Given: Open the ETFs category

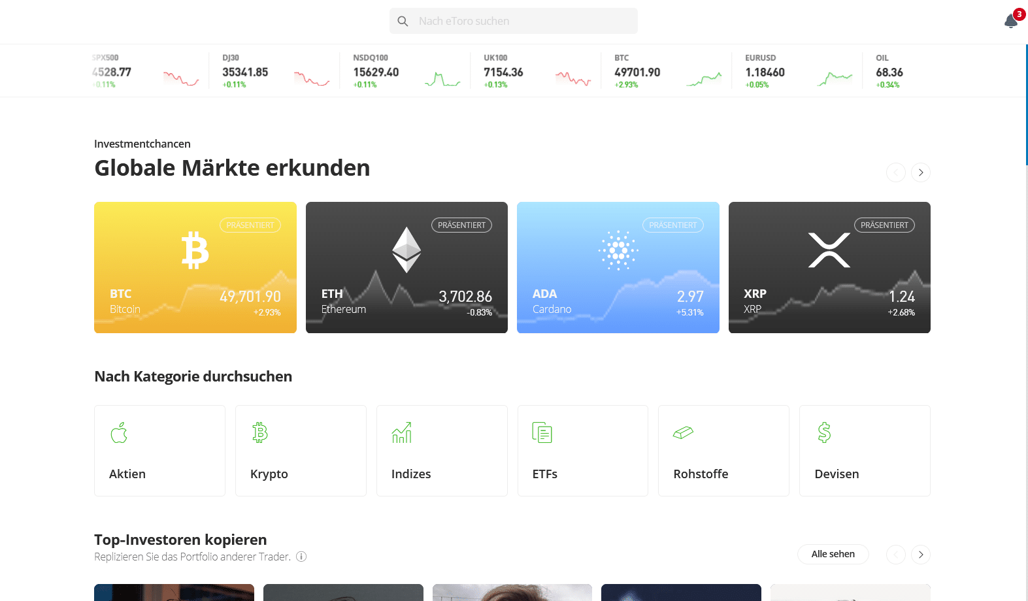Looking at the screenshot, I should [583, 451].
